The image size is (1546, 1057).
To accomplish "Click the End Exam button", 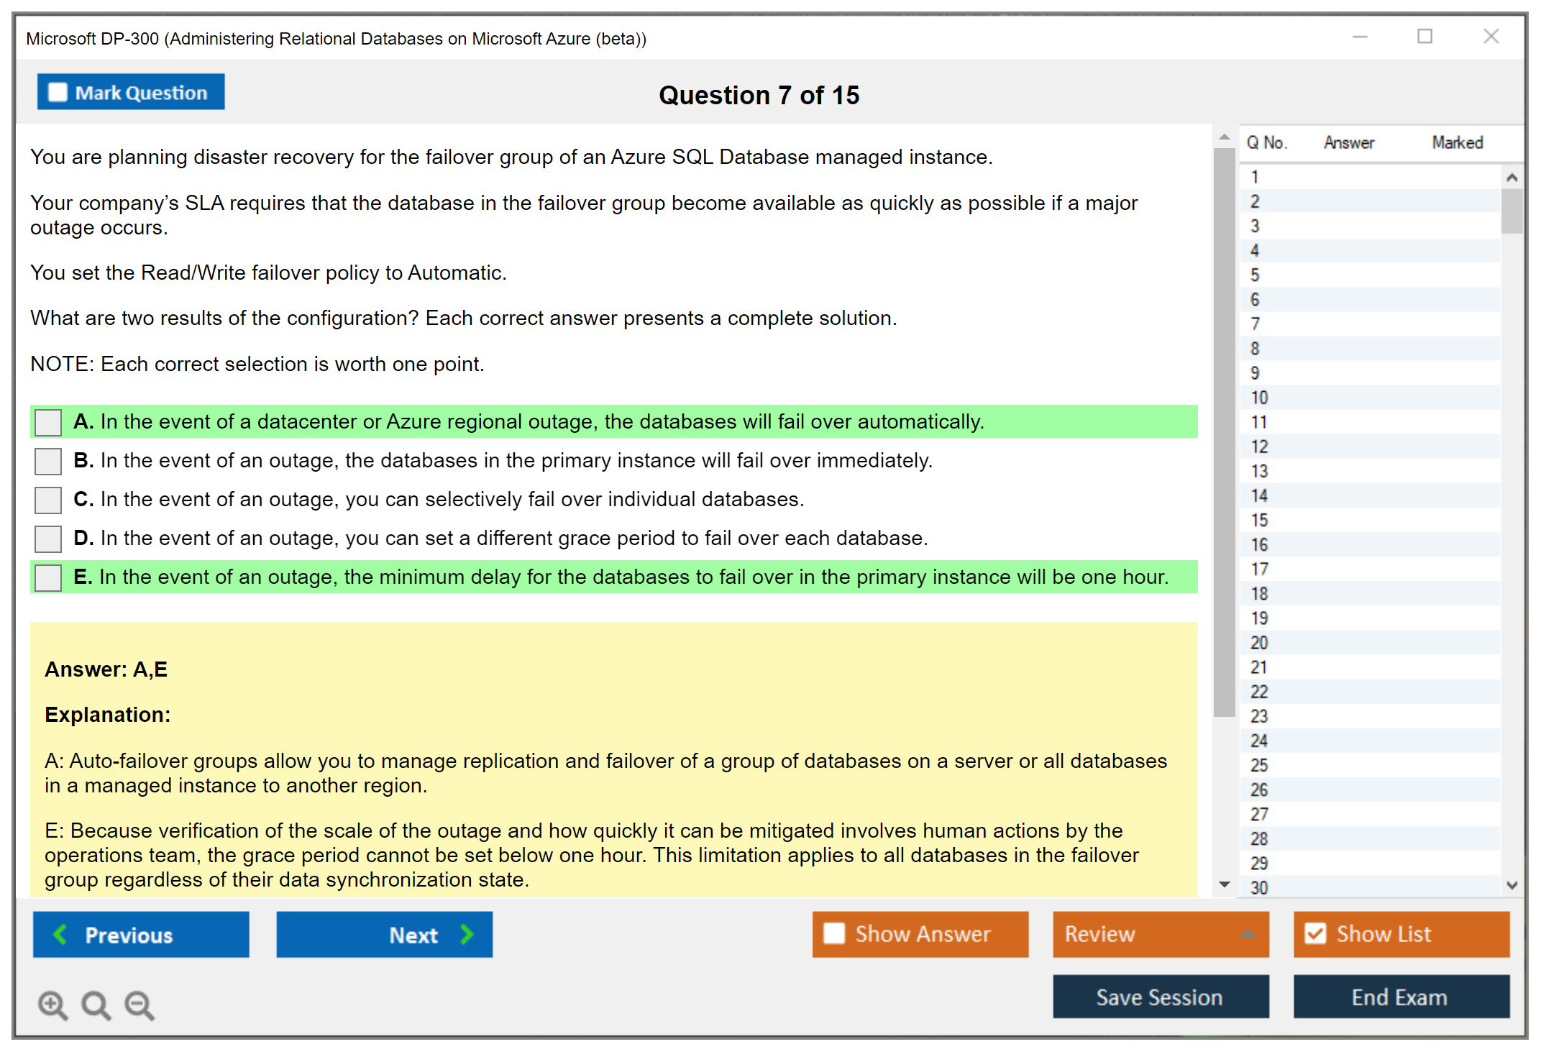I will tap(1400, 997).
